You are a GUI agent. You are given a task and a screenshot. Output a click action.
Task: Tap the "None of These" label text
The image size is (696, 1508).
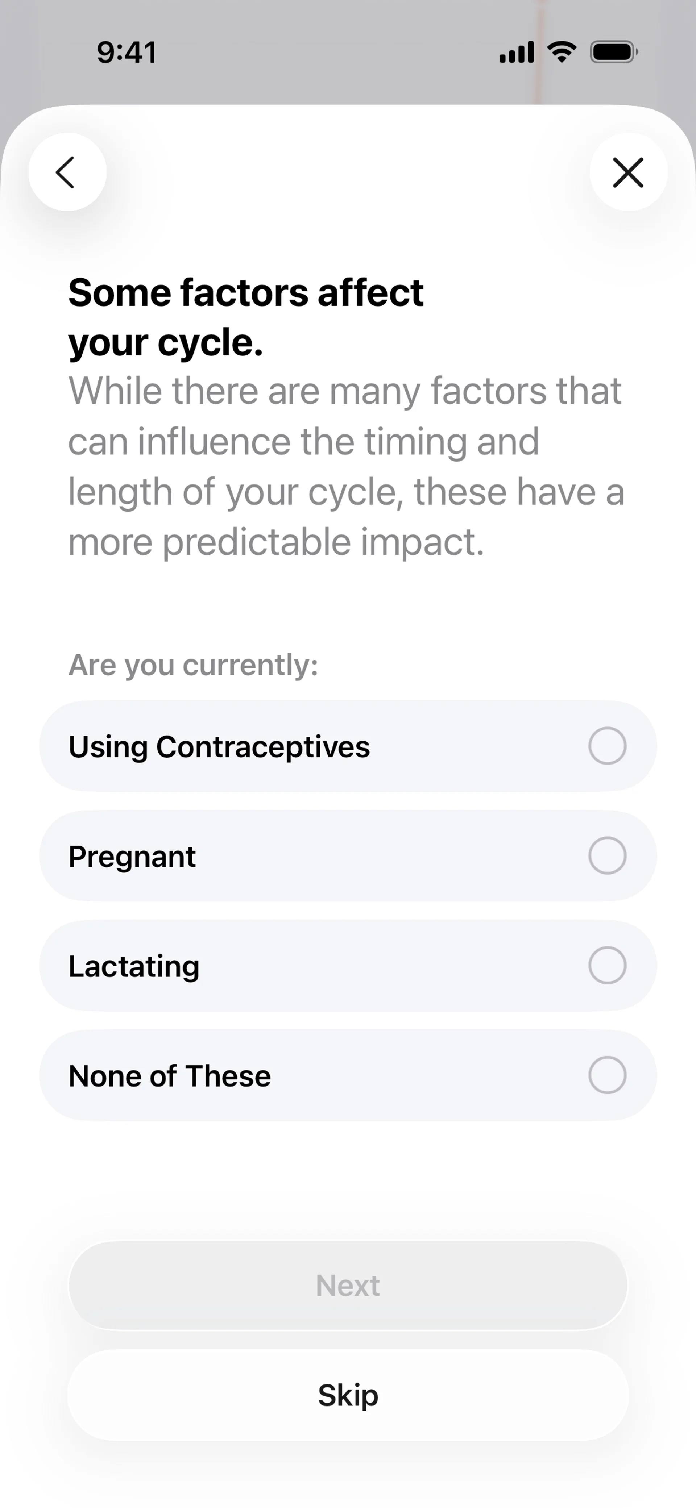(169, 1076)
